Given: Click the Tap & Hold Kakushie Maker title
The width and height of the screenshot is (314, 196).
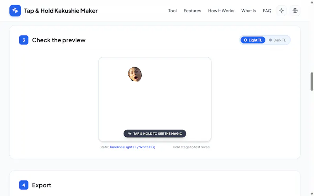Looking at the screenshot, I should (x=61, y=11).
